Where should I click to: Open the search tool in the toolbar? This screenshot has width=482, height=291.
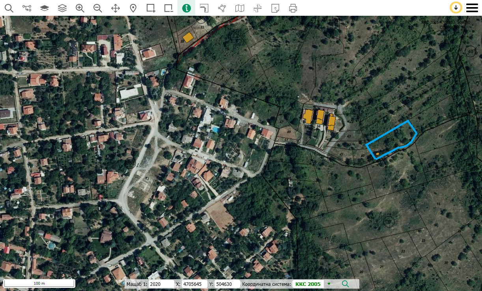[x=9, y=8]
